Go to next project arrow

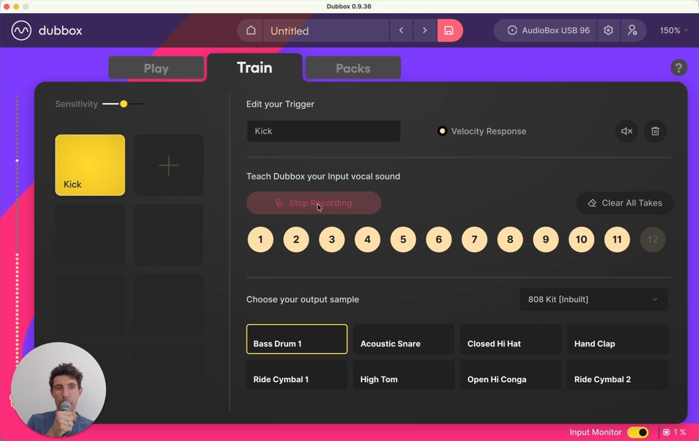point(425,30)
